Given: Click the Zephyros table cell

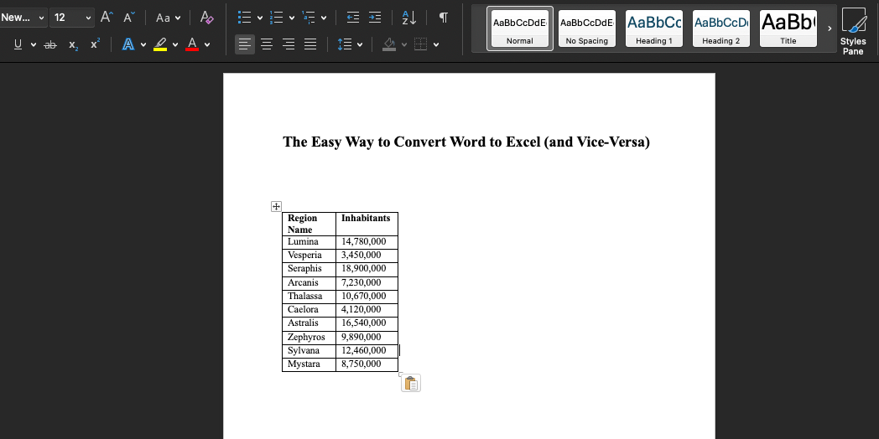Looking at the screenshot, I should (309, 337).
